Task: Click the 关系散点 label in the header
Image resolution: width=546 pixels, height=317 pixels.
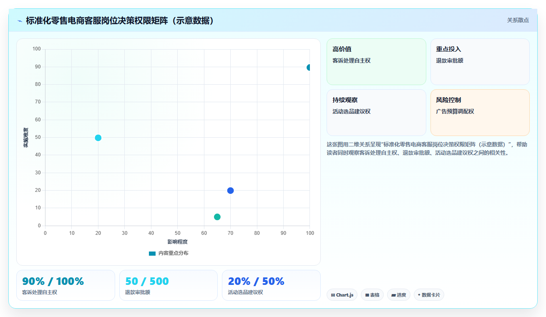Action: (518, 20)
